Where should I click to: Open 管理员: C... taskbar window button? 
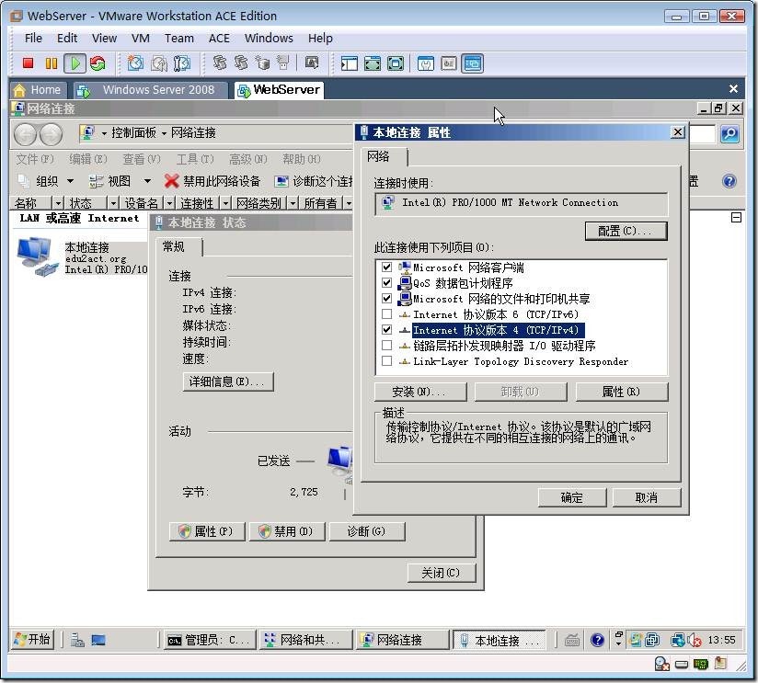pyautogui.click(x=210, y=640)
